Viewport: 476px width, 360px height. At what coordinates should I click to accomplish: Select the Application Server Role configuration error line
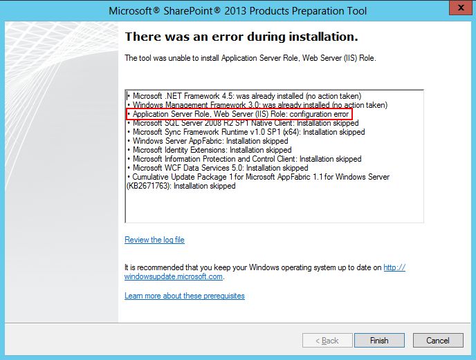coord(238,114)
